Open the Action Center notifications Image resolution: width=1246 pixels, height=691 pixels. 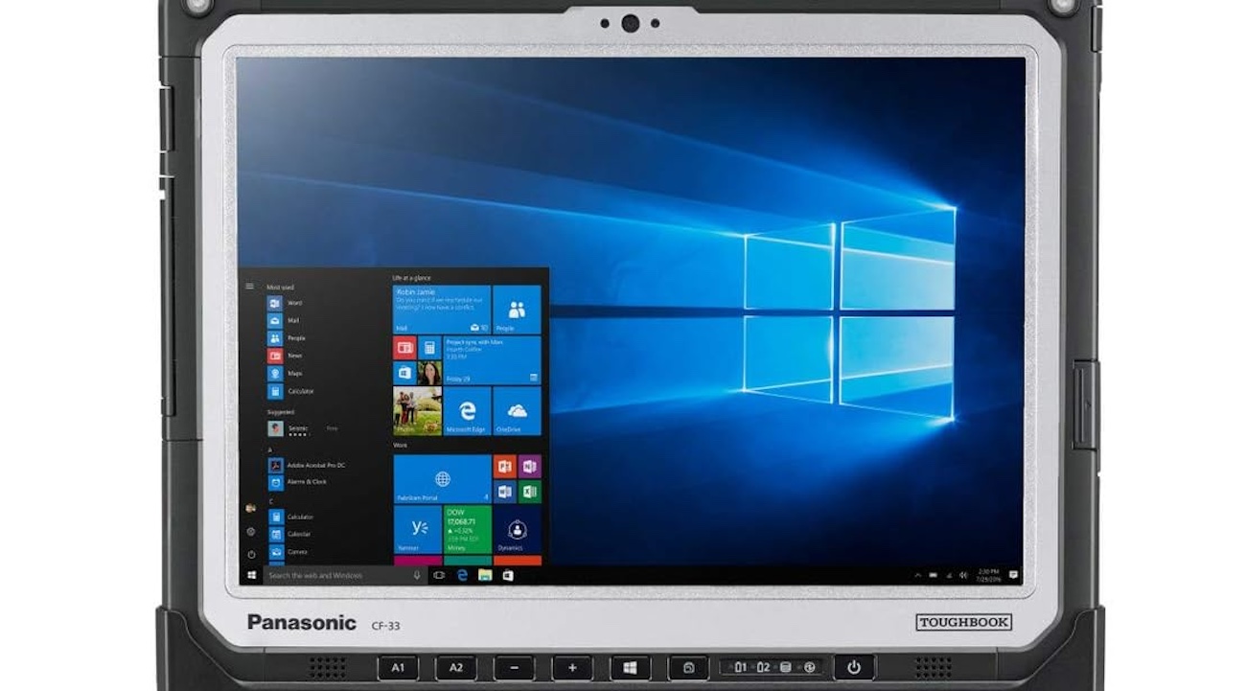pos(1012,575)
